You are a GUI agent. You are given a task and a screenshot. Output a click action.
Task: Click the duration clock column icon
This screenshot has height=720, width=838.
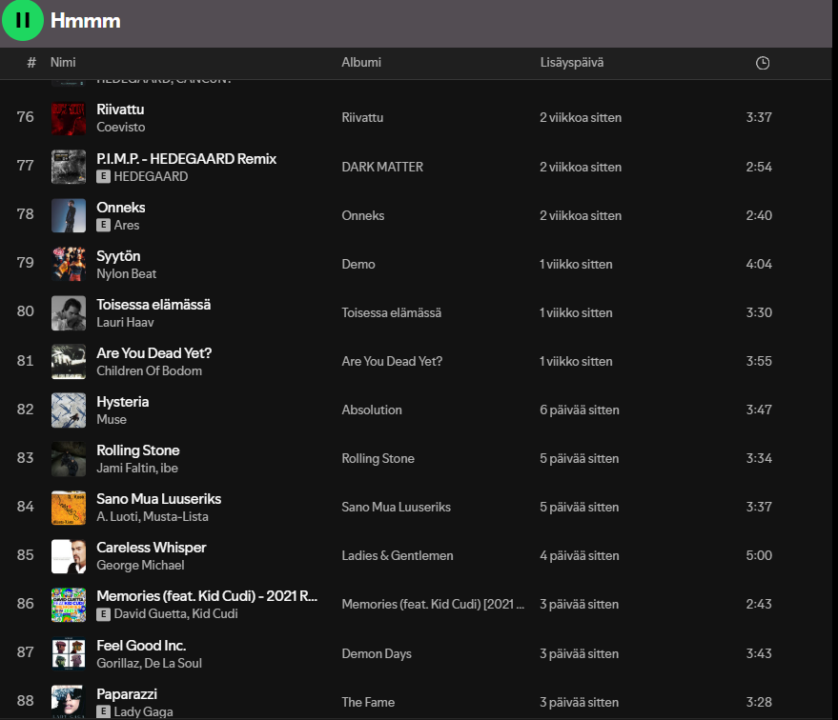763,63
